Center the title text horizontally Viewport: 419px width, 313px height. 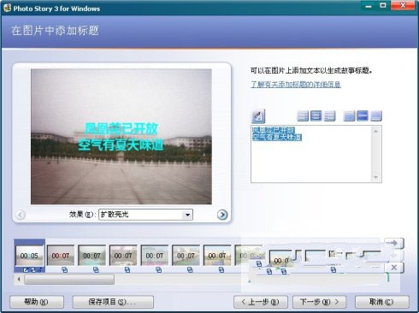click(x=316, y=116)
